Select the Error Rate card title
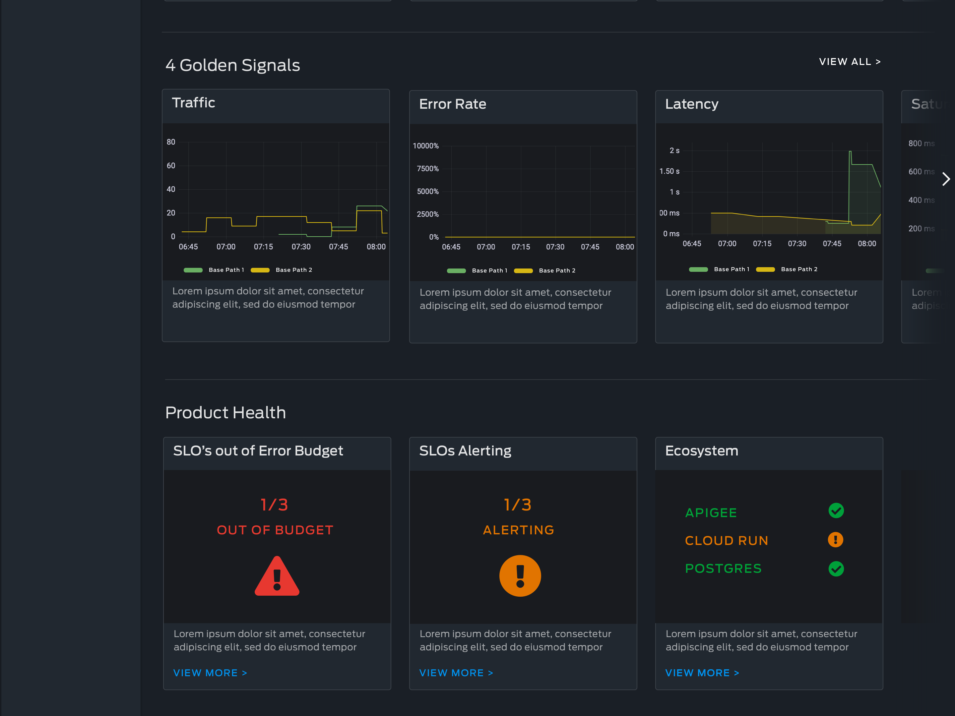The height and width of the screenshot is (716, 955). (x=452, y=104)
